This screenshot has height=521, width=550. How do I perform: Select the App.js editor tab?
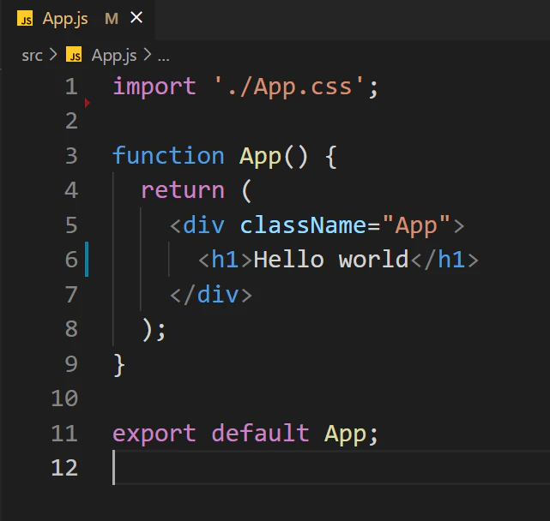(x=78, y=18)
